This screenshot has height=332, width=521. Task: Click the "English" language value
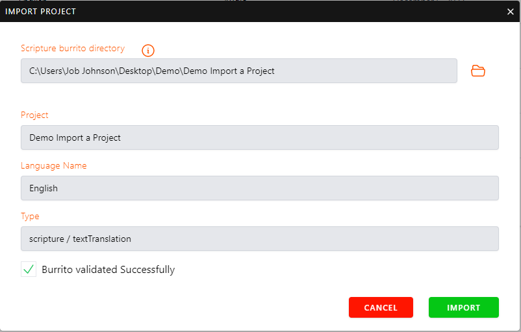click(x=44, y=188)
